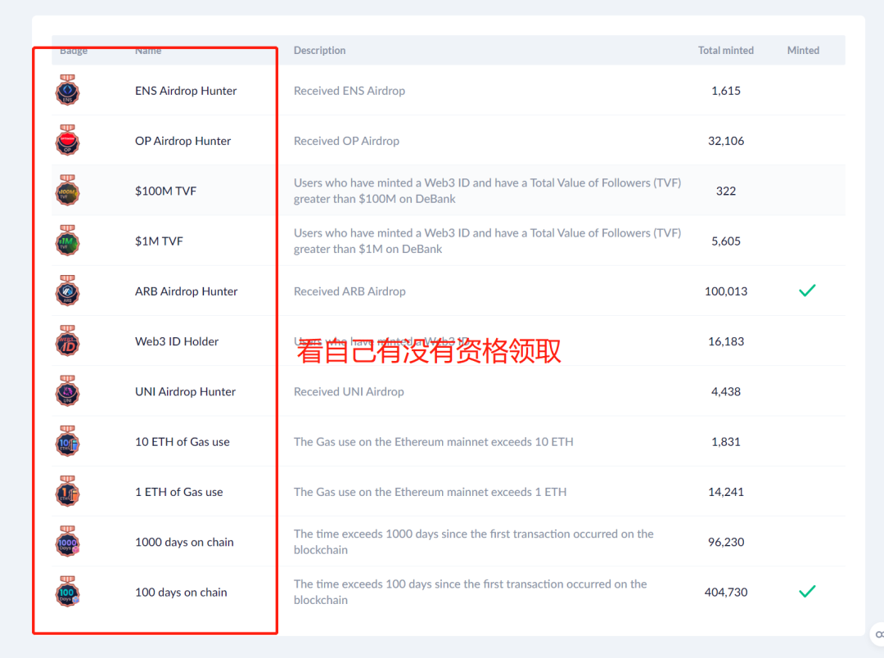Viewport: 884px width, 658px height.
Task: Select the 10 ETH of Gas use name
Action: click(x=182, y=442)
